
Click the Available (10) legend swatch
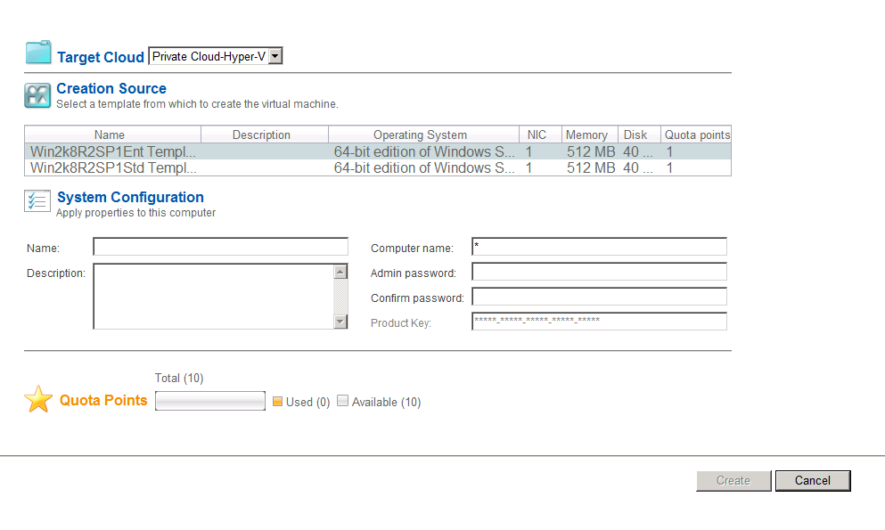[342, 401]
